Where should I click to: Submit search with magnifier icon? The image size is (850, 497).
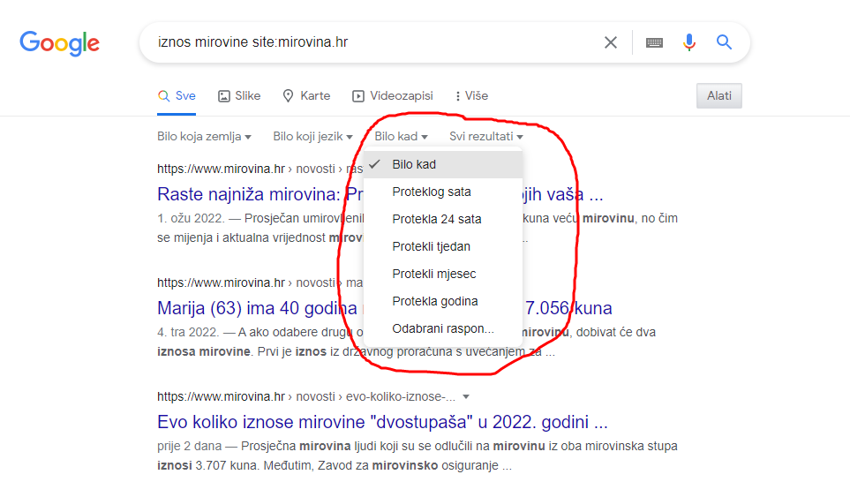(x=725, y=41)
